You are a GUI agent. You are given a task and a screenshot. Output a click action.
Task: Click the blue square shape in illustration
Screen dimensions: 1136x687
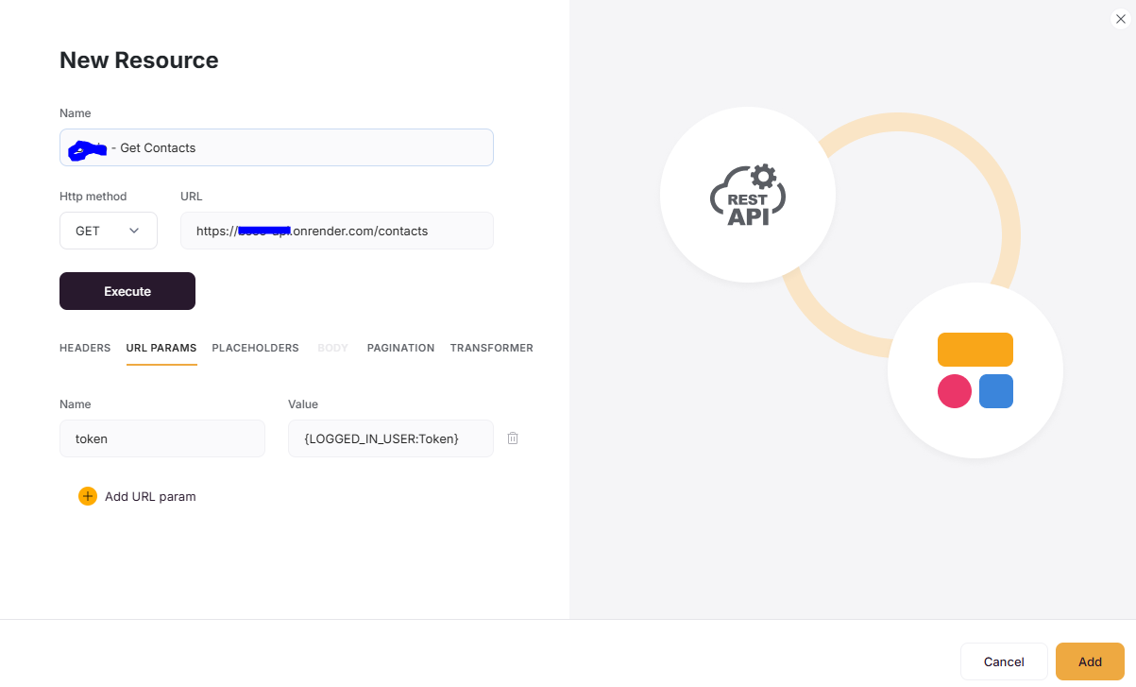996,391
